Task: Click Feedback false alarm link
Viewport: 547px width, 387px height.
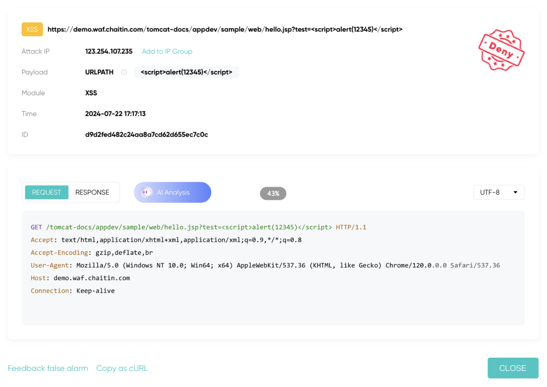Action: pyautogui.click(x=48, y=368)
